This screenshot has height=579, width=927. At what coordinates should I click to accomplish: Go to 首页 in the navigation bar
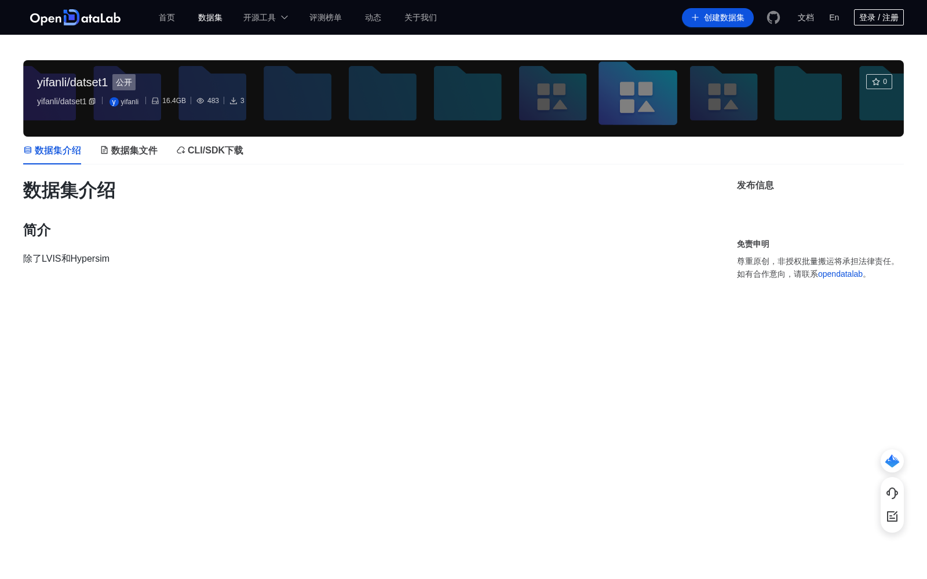(x=167, y=17)
